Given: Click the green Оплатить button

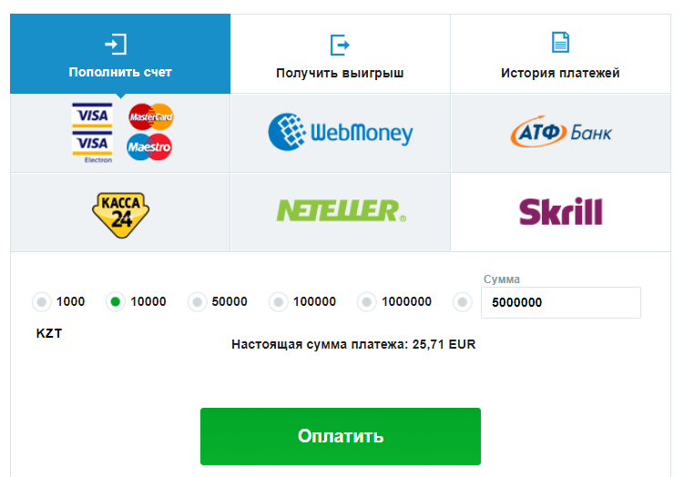Looking at the screenshot, I should pos(341,436).
